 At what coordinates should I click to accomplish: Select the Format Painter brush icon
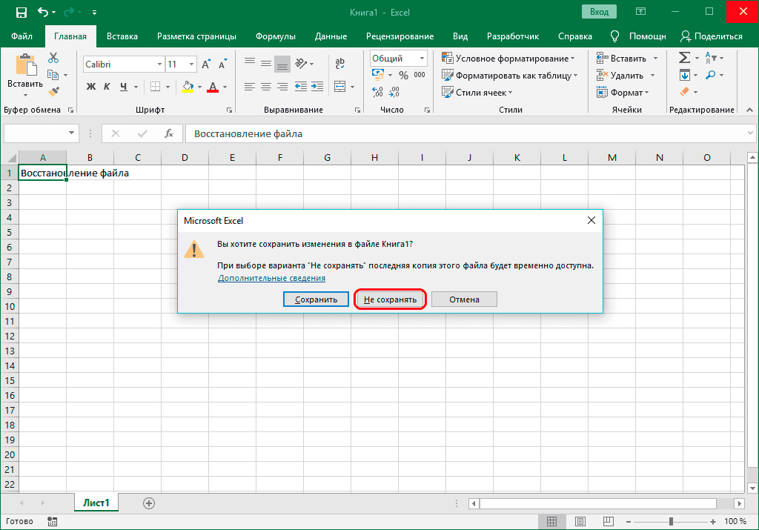[53, 91]
